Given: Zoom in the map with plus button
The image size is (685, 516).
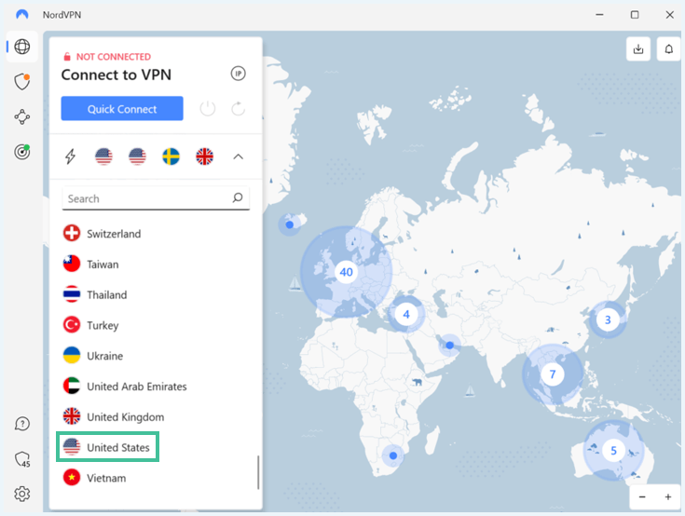Looking at the screenshot, I should point(668,496).
